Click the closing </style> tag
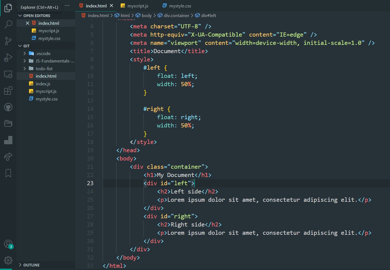 [143, 142]
